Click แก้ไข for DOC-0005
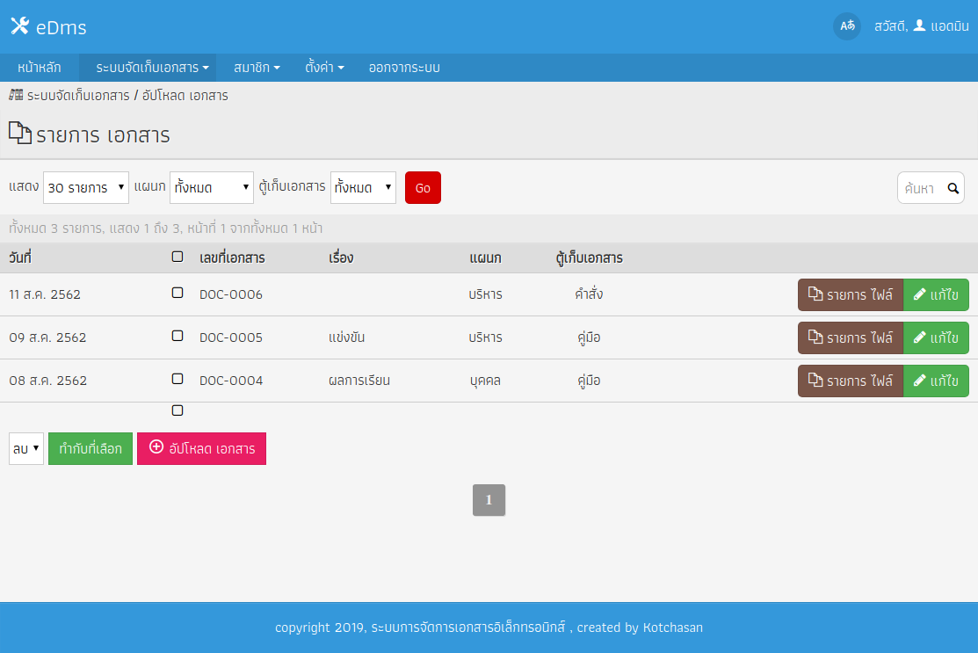This screenshot has width=978, height=653. [x=936, y=337]
